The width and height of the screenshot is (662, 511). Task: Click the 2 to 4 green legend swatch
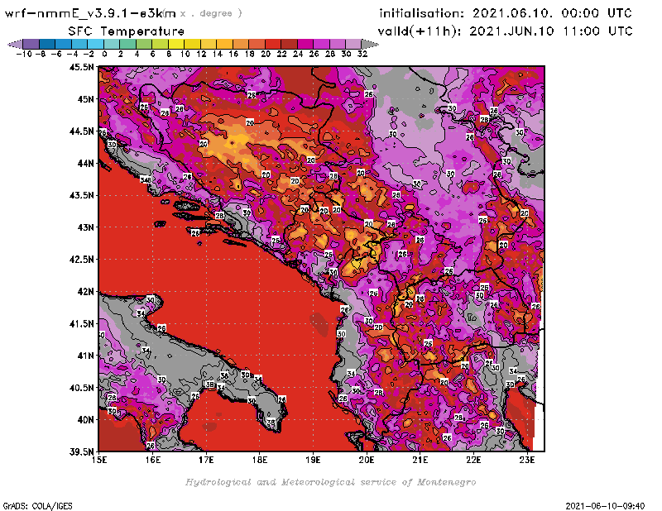128,44
